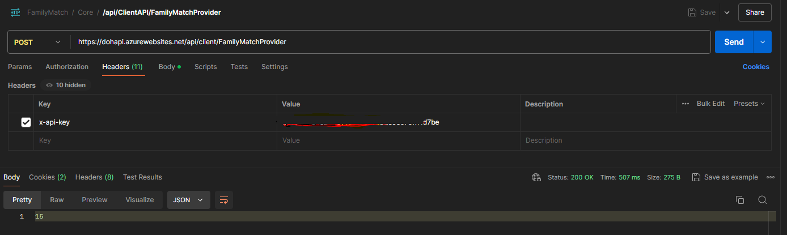
Task: Click the HTTP request type icon
Action: point(15,12)
